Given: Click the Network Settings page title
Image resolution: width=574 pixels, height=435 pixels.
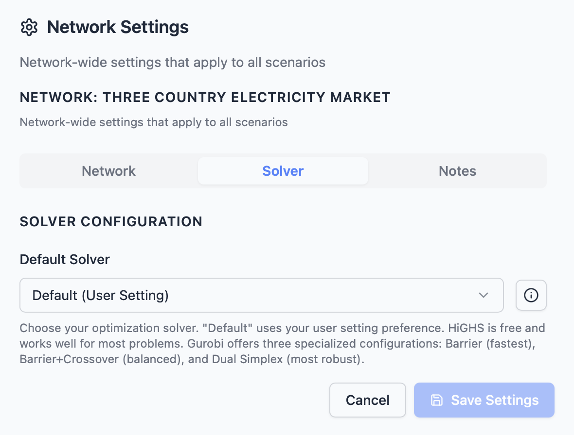Looking at the screenshot, I should (117, 27).
